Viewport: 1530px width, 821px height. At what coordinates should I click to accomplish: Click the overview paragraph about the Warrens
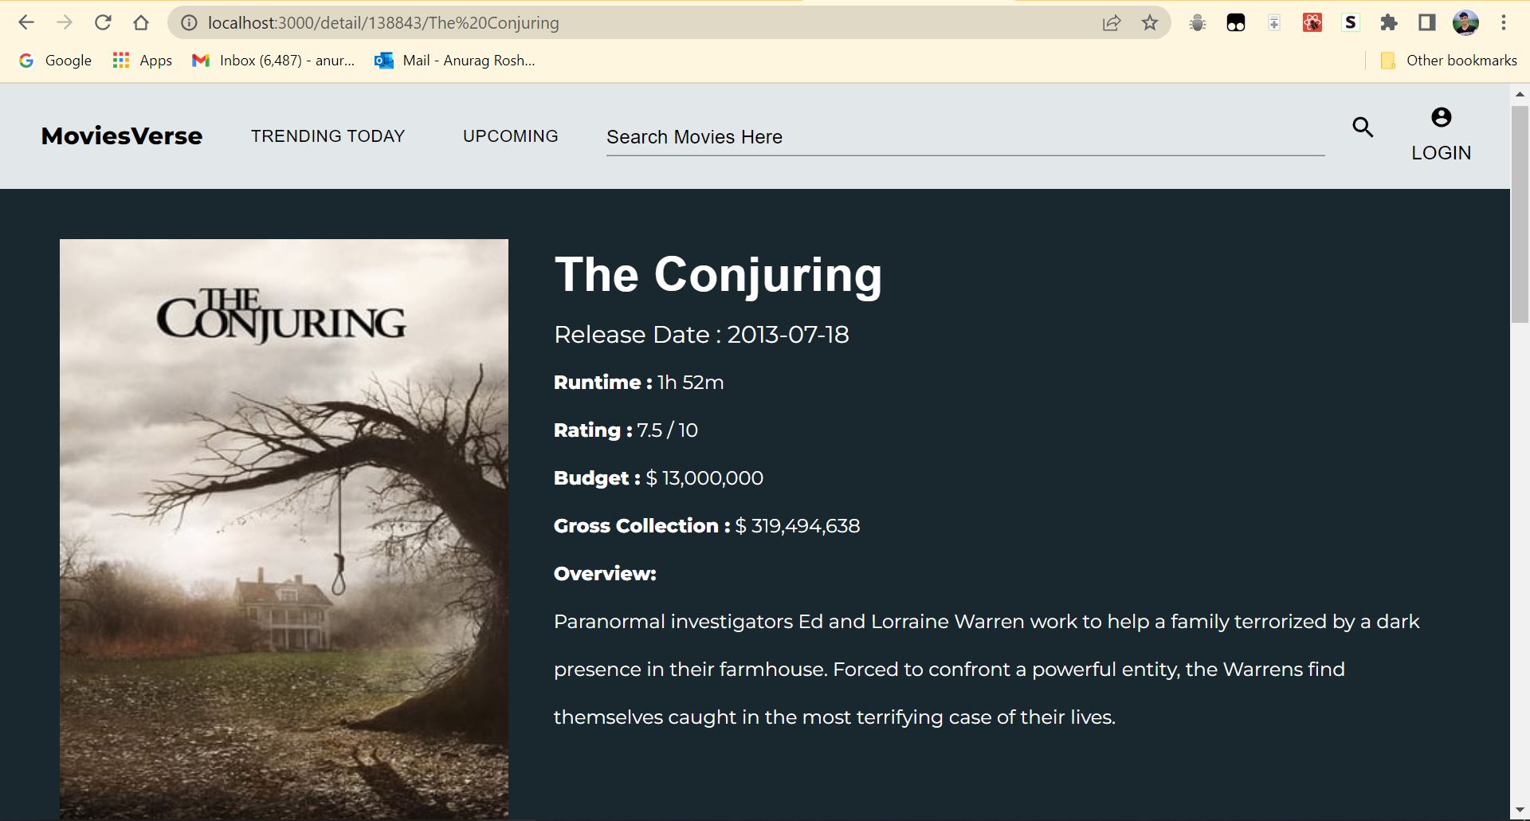coord(987,670)
